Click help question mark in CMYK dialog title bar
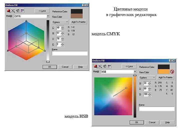Screen dimensions: 180x135 pyautogui.click(x=83, y=5)
